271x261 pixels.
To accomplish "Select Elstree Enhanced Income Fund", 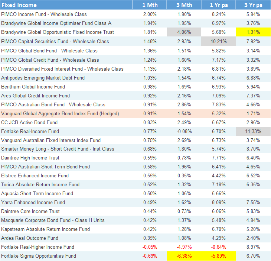I will 35,175.
